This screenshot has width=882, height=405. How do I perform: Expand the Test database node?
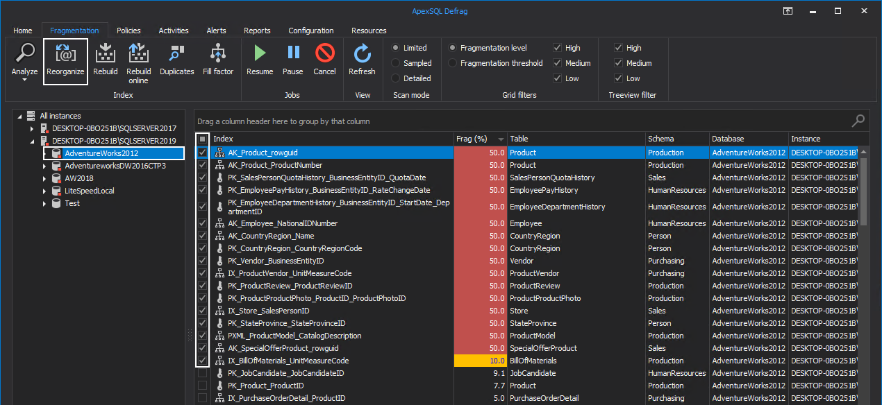pyautogui.click(x=44, y=203)
